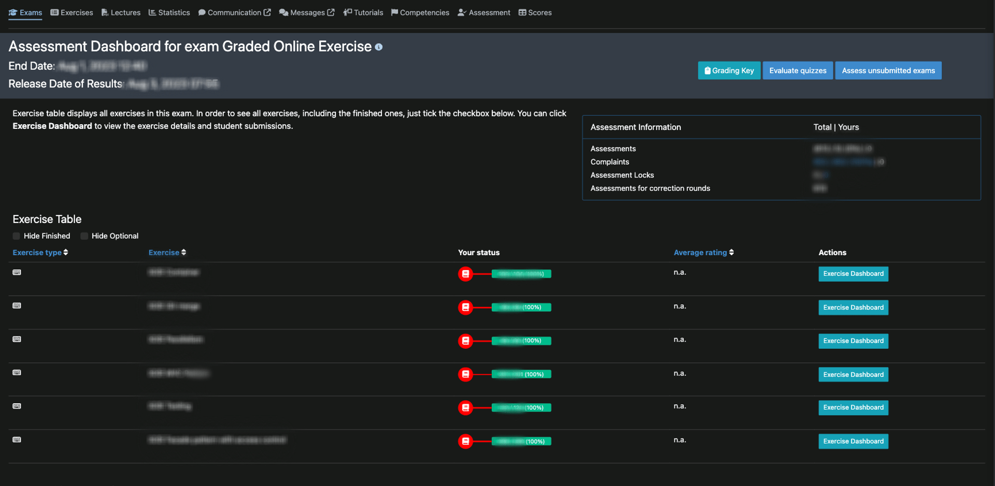Open Exercise Dashboard for the third exercise

tap(853, 341)
